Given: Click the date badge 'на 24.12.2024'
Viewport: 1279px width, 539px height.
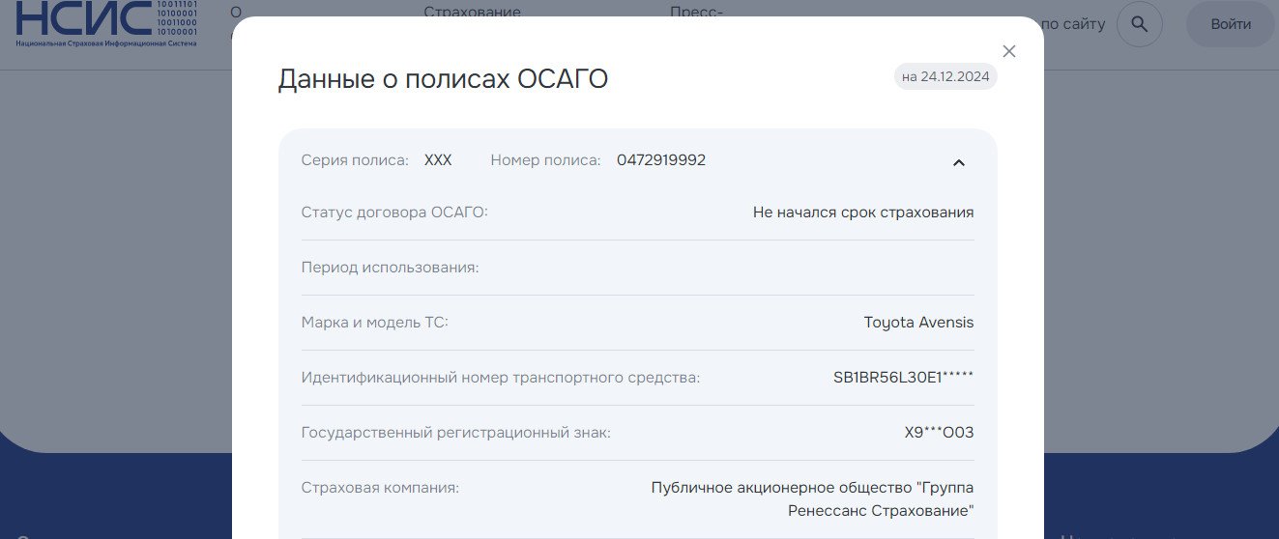Looking at the screenshot, I should pyautogui.click(x=945, y=76).
